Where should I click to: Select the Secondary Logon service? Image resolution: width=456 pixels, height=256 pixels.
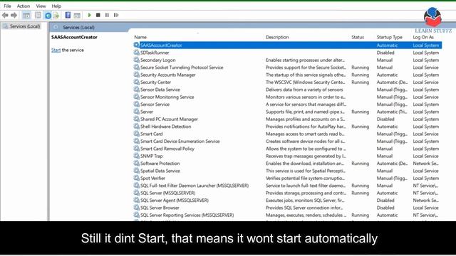158,60
